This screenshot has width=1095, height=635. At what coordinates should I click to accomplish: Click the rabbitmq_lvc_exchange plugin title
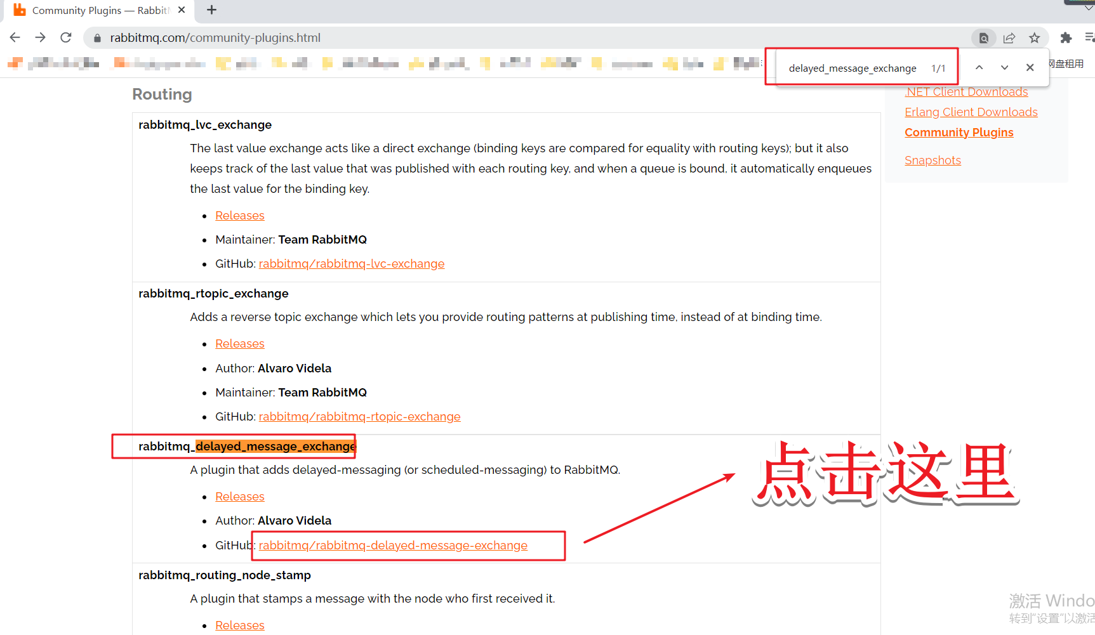205,125
